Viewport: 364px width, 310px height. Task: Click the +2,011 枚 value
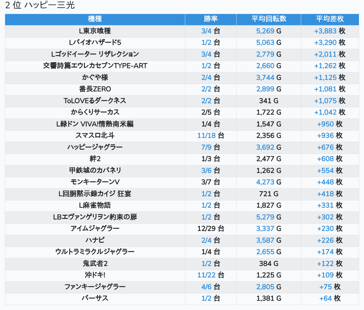pos(330,54)
